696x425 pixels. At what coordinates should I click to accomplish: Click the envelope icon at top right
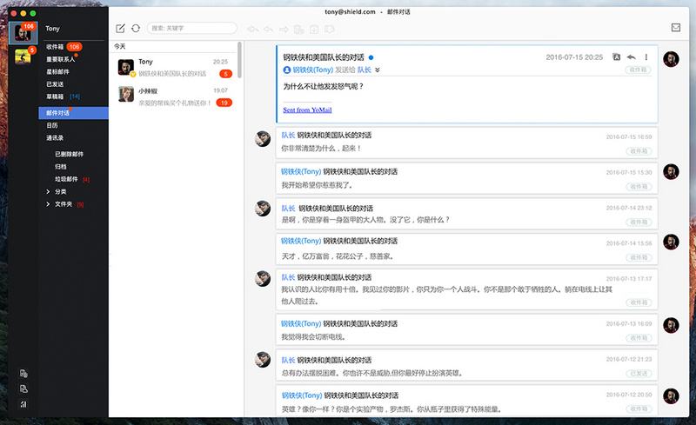(676, 28)
